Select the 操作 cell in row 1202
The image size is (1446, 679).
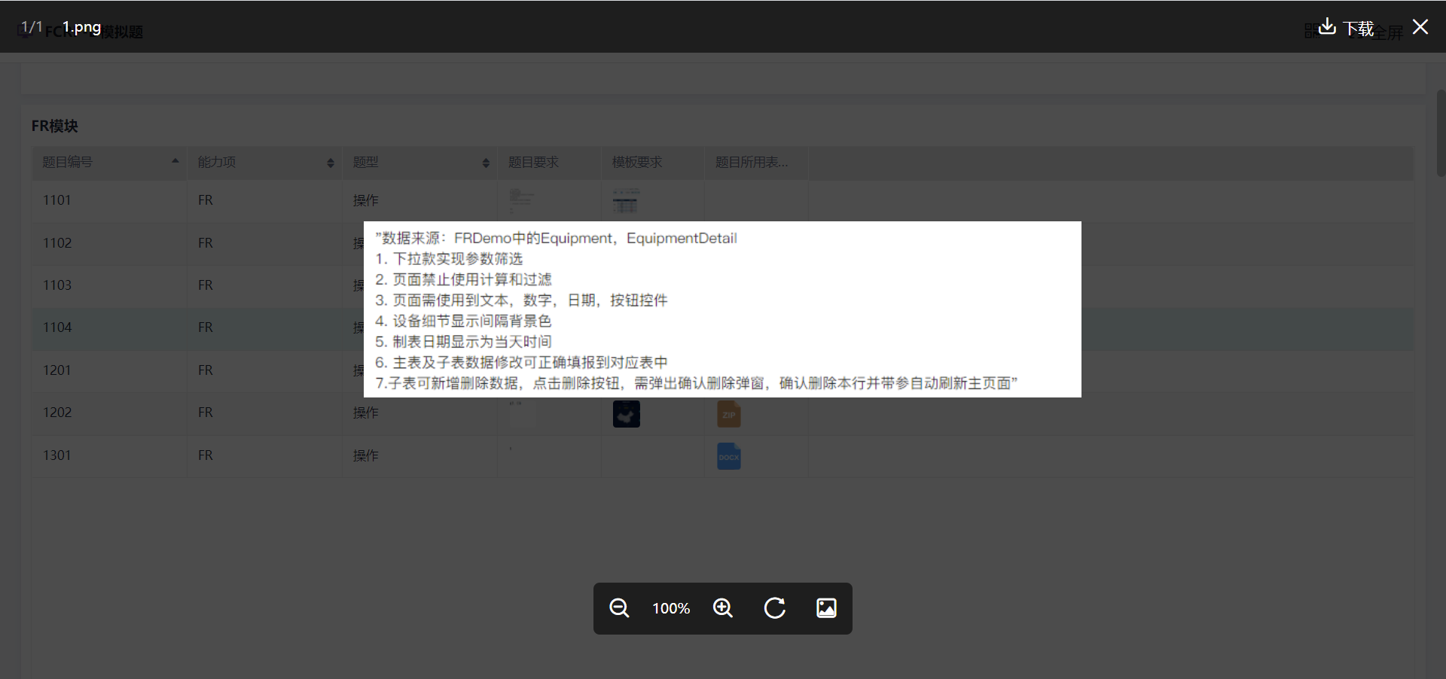(x=419, y=413)
